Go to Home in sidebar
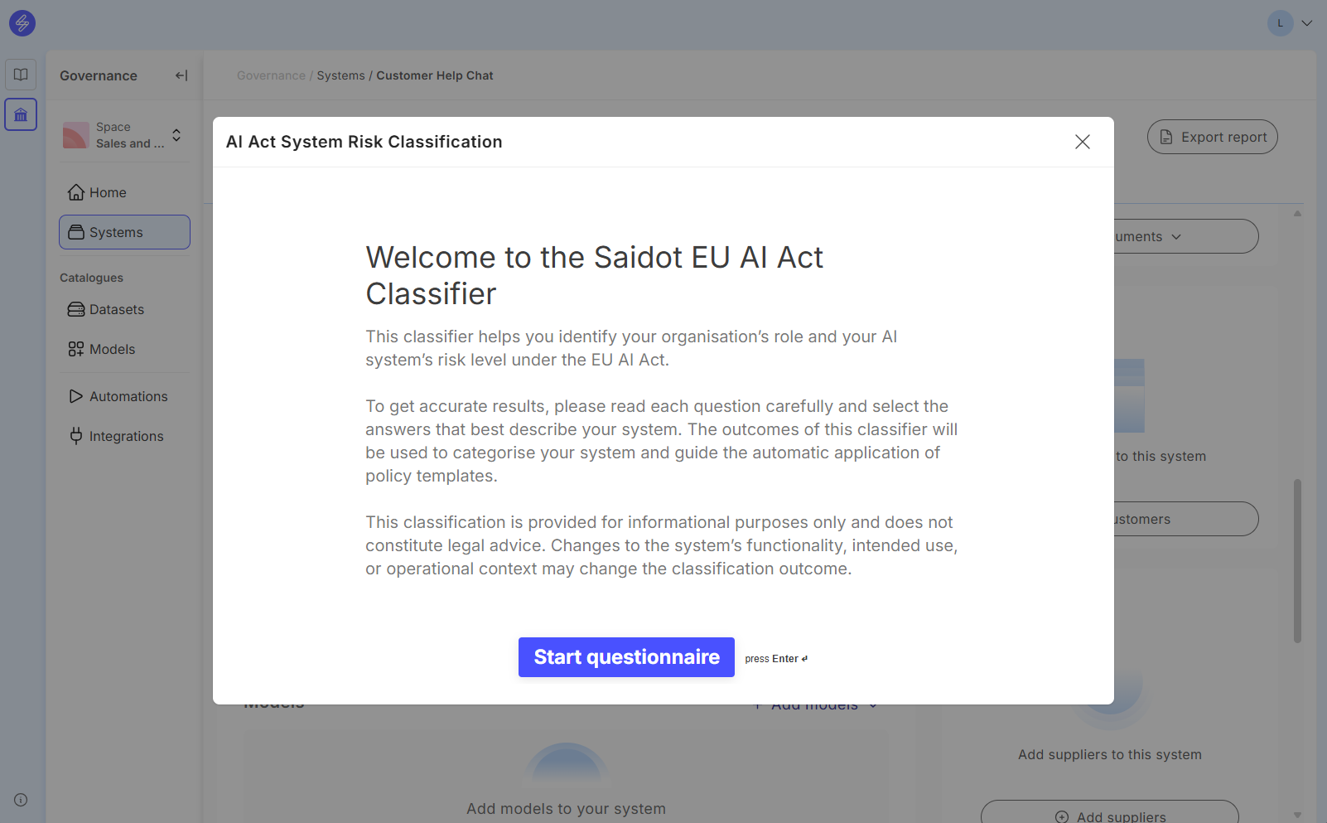 (108, 192)
